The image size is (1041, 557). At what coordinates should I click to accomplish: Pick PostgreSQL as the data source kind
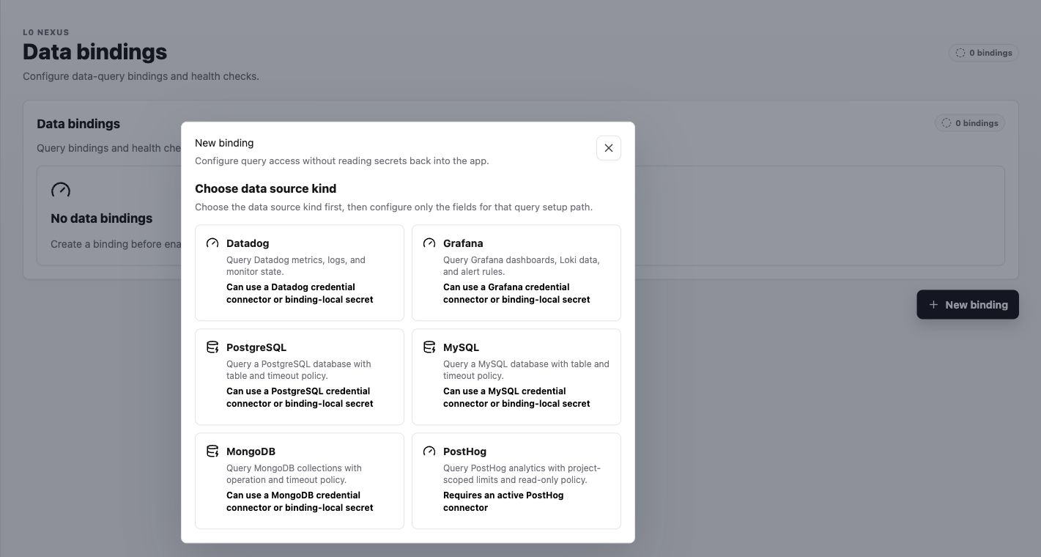click(300, 377)
